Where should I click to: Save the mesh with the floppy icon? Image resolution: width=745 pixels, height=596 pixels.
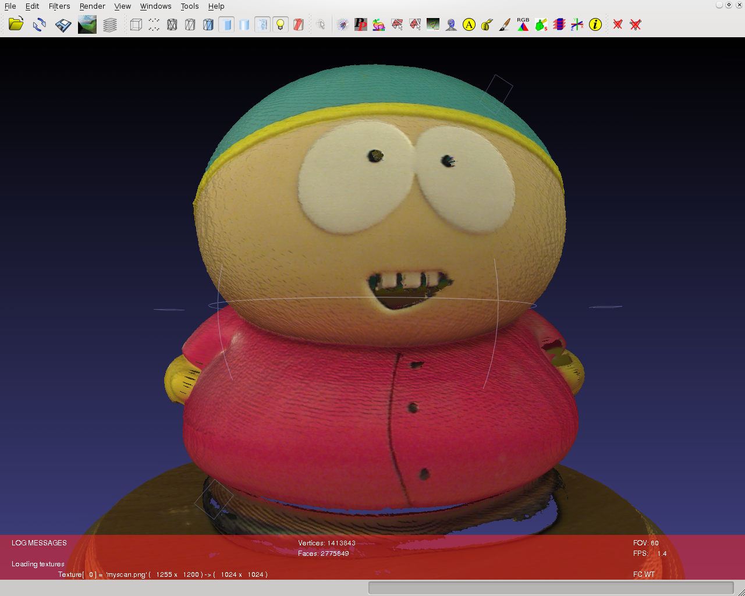pyautogui.click(x=63, y=24)
